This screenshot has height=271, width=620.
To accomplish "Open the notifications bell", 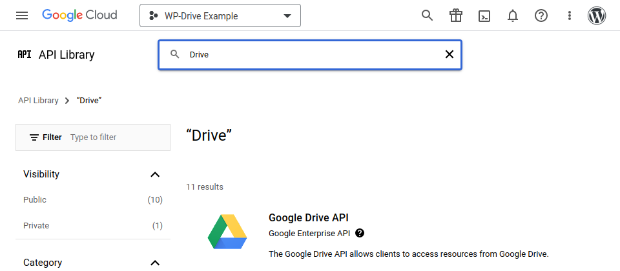I will coord(513,15).
